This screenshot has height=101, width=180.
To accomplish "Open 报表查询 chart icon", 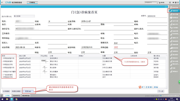I will click(x=174, y=48).
